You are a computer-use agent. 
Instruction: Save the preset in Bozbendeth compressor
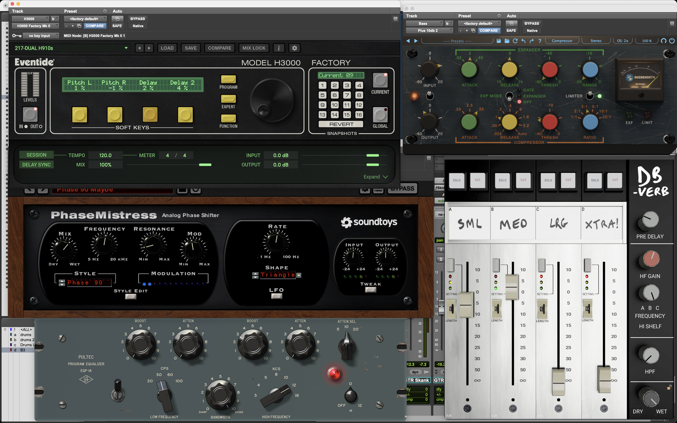point(499,41)
